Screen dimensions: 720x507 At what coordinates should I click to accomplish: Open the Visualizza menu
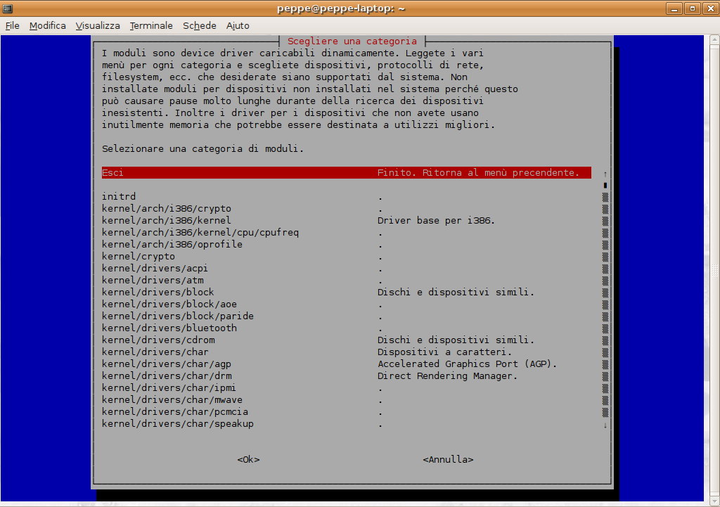(98, 25)
